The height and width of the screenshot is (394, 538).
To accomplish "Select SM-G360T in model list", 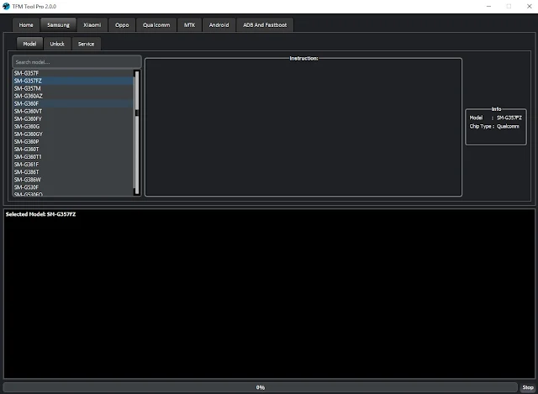I will [73, 150].
